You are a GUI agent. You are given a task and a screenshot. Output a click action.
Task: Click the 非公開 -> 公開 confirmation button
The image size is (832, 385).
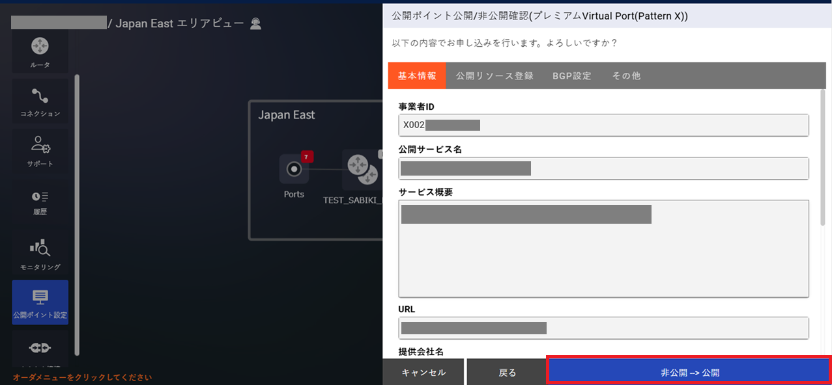pyautogui.click(x=688, y=371)
